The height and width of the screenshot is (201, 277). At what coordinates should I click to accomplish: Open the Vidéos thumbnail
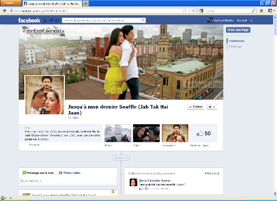146,133
